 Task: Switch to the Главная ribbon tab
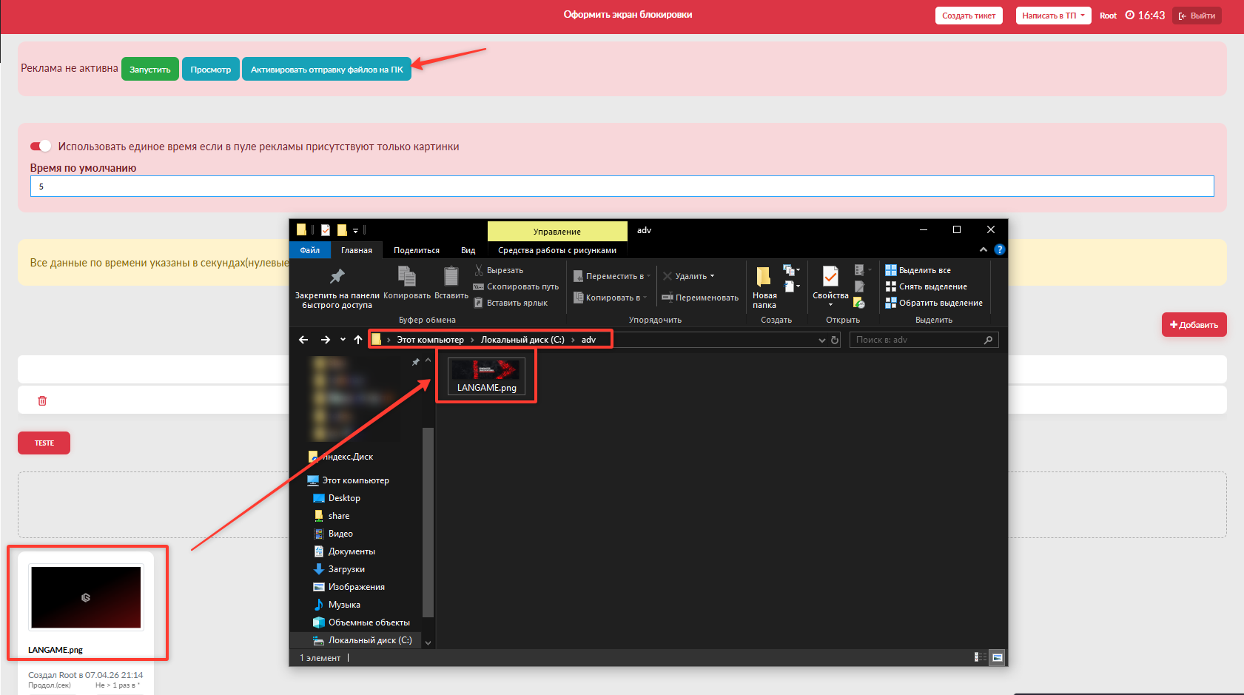pos(357,250)
